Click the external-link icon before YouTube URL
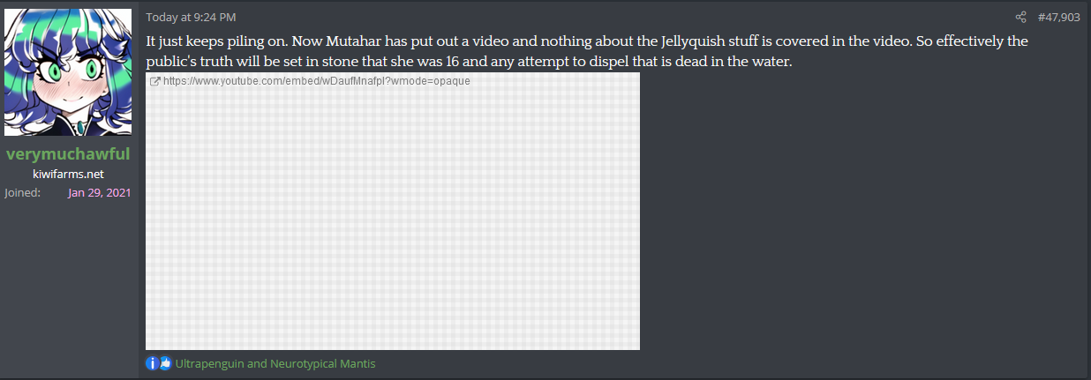This screenshot has width=1091, height=380. (x=155, y=81)
